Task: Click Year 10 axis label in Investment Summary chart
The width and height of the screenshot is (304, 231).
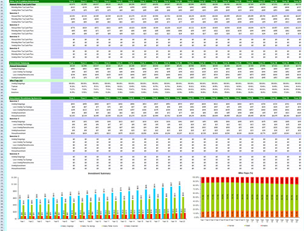Action: pyautogui.click(x=98, y=221)
